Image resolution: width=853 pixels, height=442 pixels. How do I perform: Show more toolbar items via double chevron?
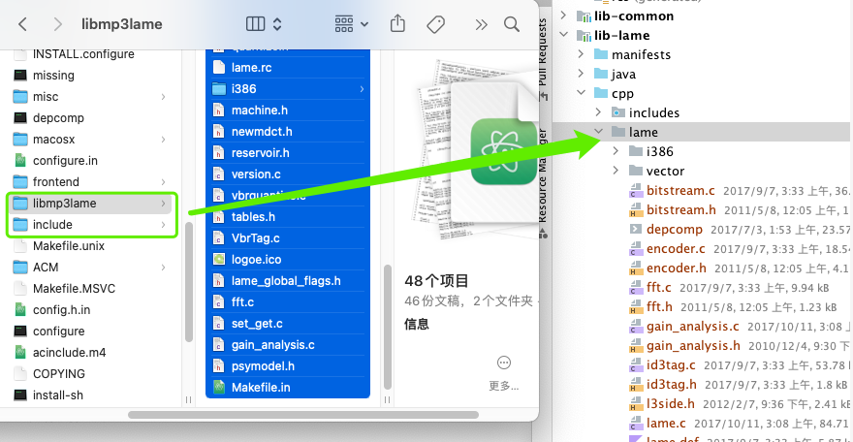pos(480,23)
